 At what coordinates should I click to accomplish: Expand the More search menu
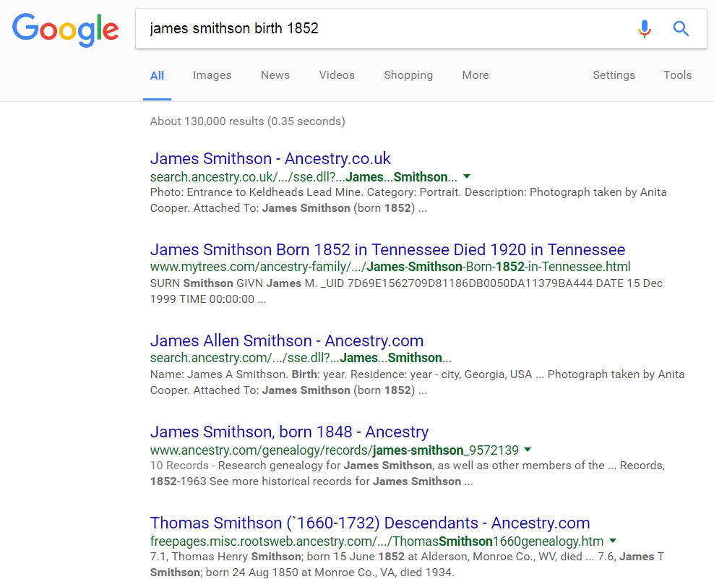coord(476,75)
